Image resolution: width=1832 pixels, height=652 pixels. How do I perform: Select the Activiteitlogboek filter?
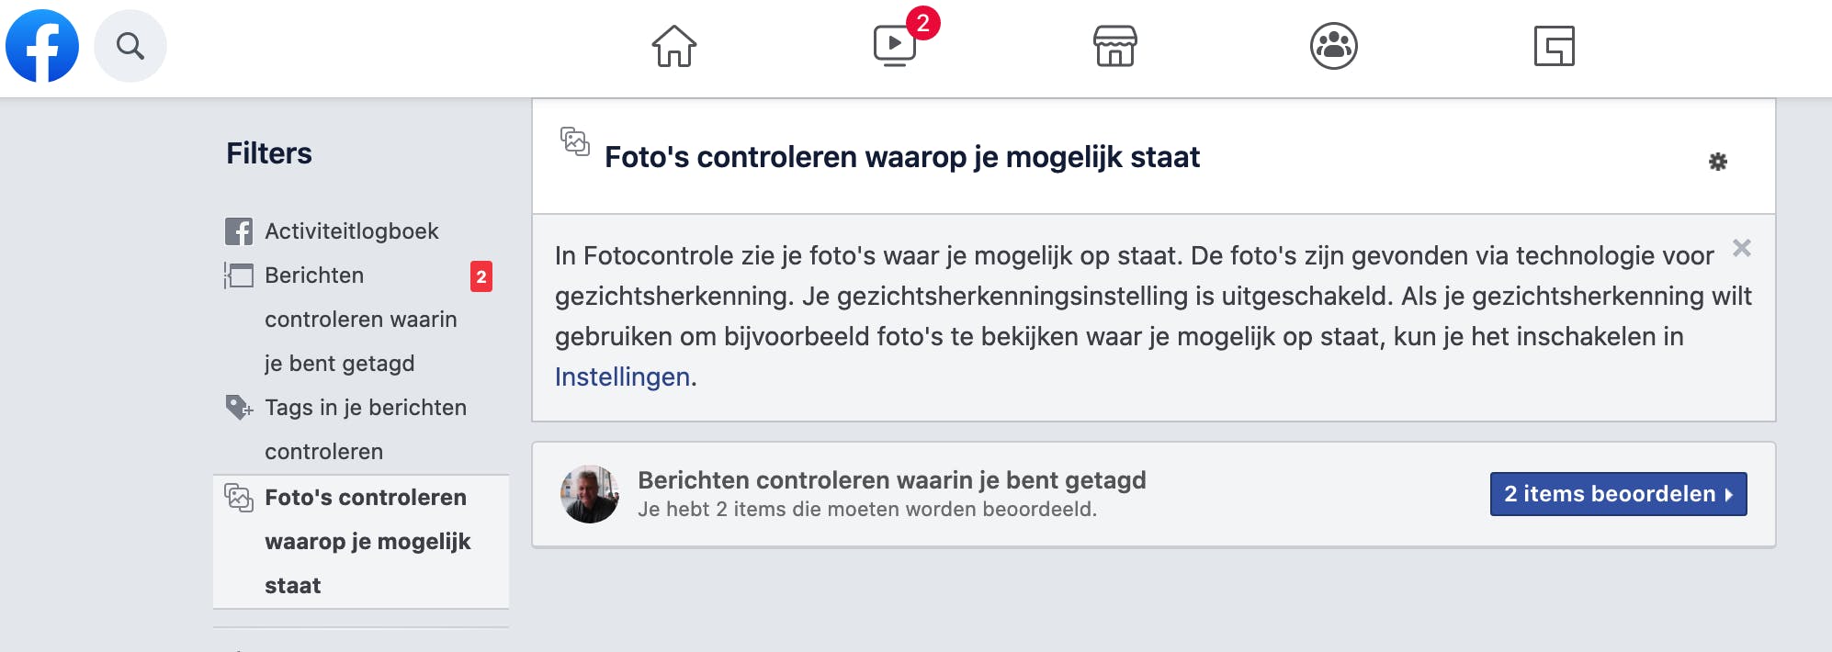[x=351, y=231]
